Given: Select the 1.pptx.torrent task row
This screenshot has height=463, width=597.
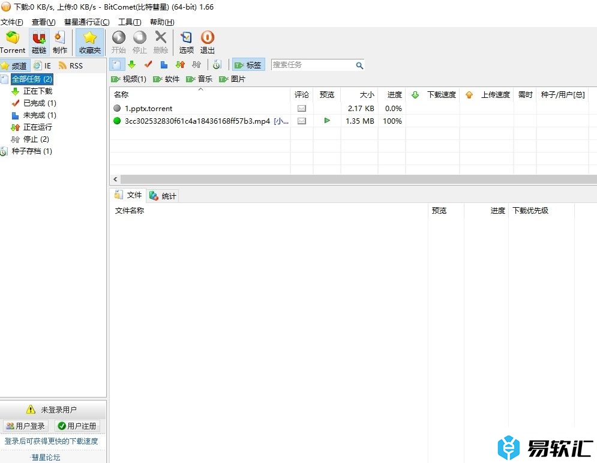Looking at the screenshot, I should coord(148,109).
